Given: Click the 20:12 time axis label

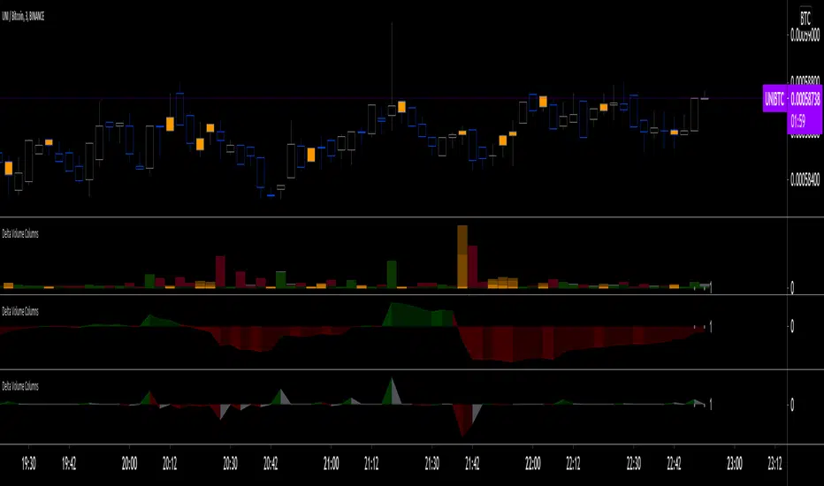Looking at the screenshot, I should (170, 463).
